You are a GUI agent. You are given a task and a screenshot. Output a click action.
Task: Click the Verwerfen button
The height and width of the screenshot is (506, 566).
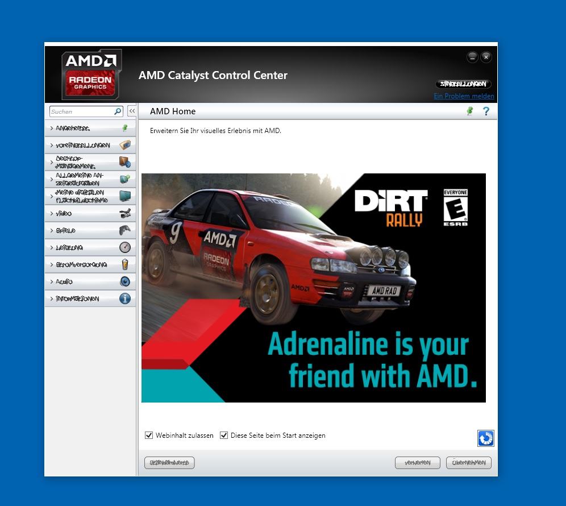coord(417,463)
